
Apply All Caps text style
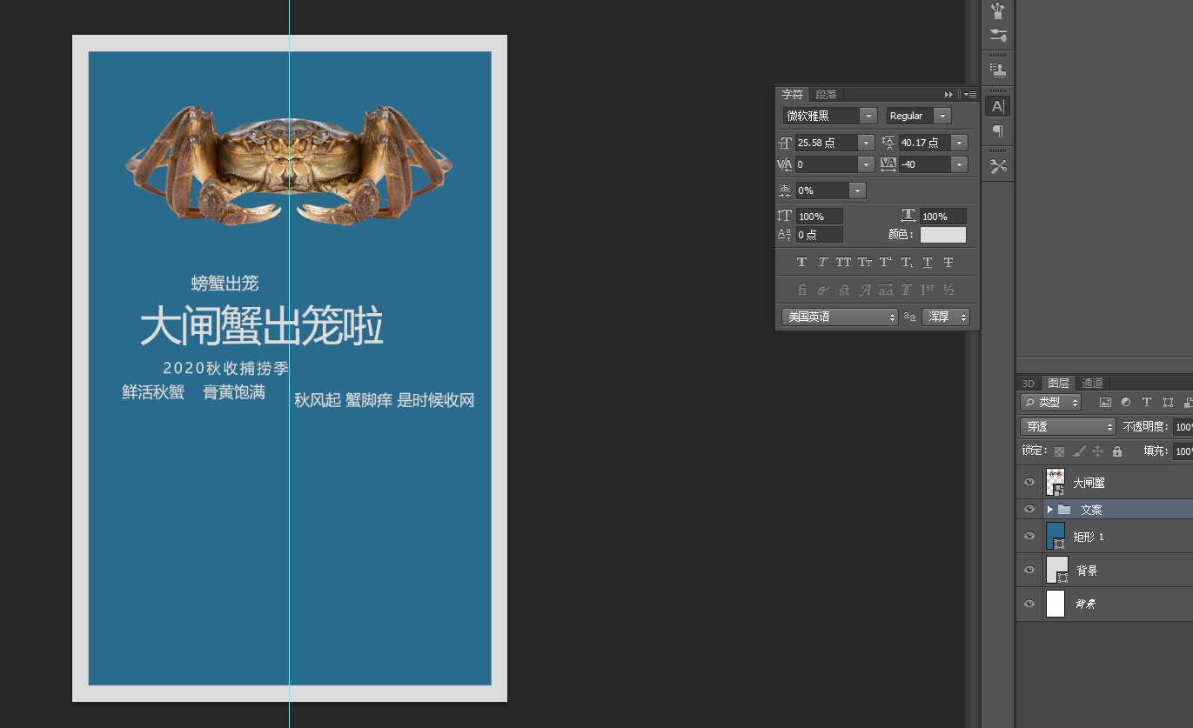pyautogui.click(x=843, y=262)
